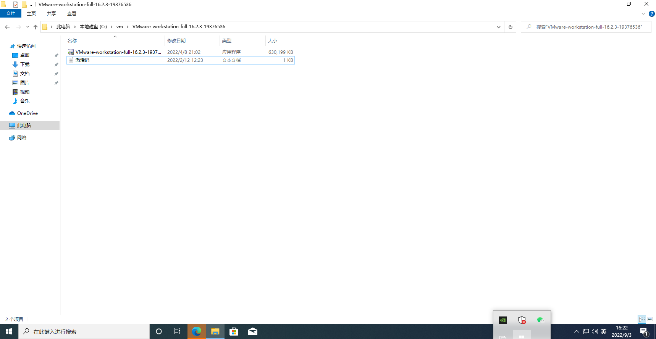Viewport: 656px width, 339px height.
Task: Click the search box for this folder
Action: pos(586,27)
